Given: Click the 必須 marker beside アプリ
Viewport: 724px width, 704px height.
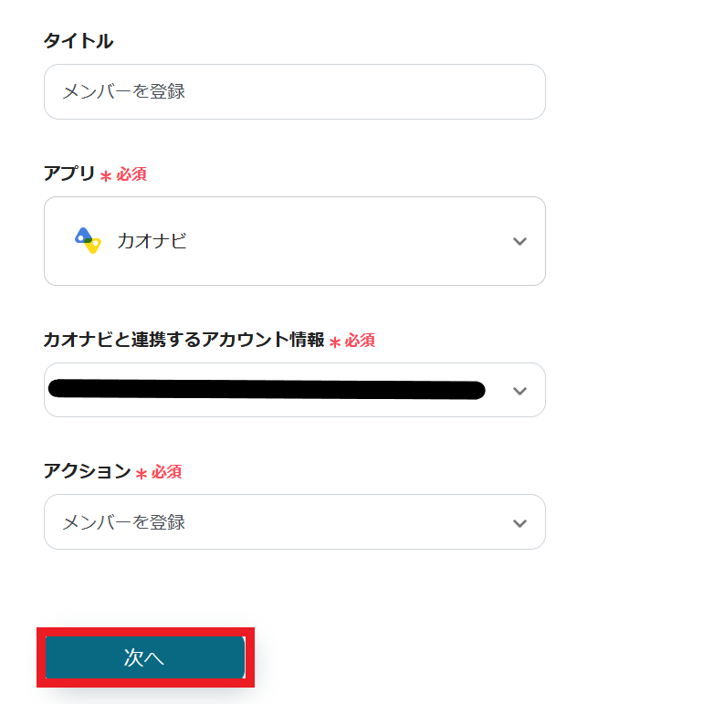Looking at the screenshot, I should click(x=131, y=174).
